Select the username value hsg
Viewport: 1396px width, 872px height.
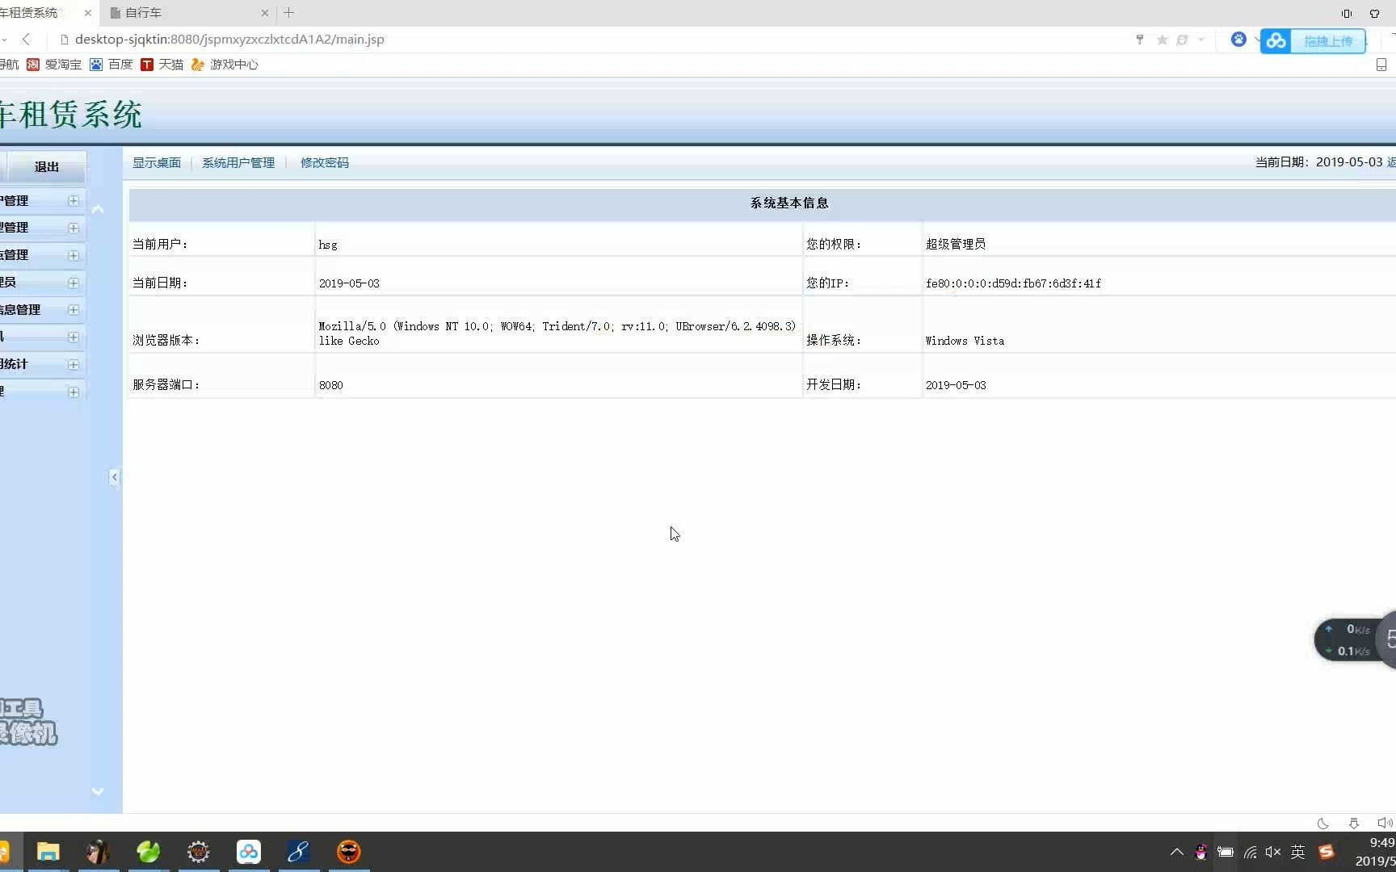click(328, 245)
